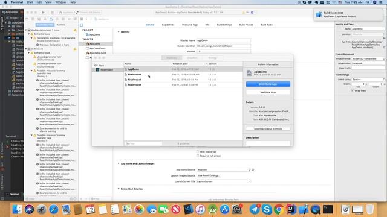
Task: Open Siri from the dock
Action: click(x=29, y=209)
